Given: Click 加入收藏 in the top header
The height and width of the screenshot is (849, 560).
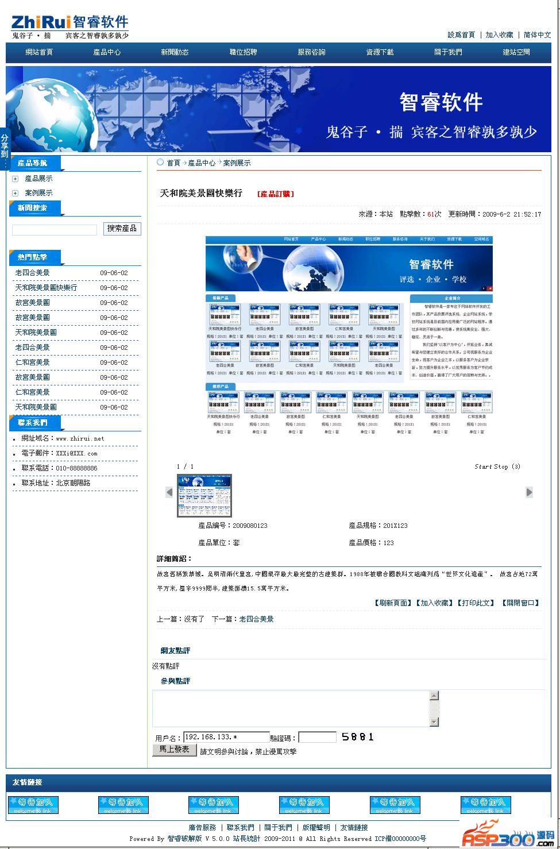Looking at the screenshot, I should click(499, 35).
